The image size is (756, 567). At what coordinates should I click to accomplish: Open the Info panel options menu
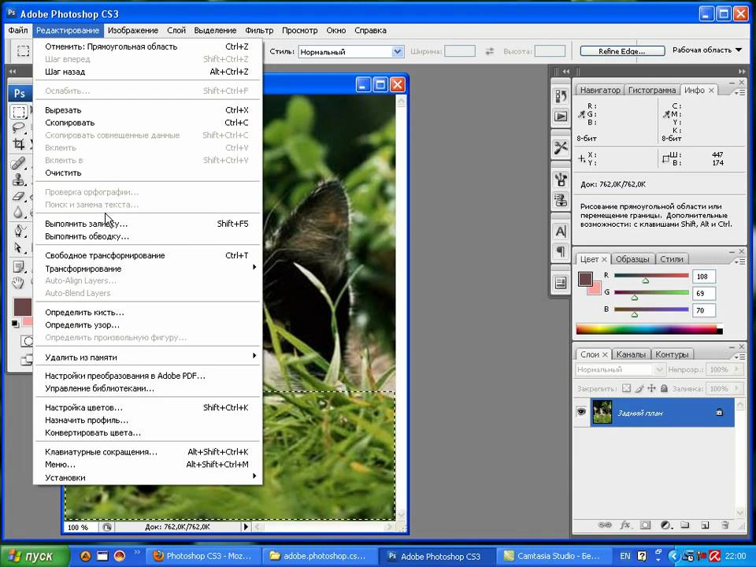coord(739,92)
